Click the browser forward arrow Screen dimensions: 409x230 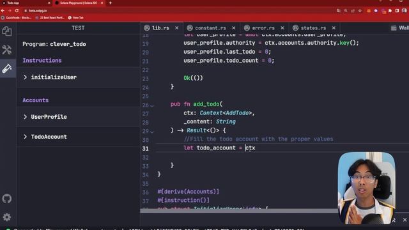click(10, 11)
